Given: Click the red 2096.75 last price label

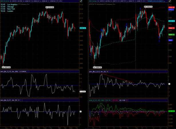Looking at the screenshot, I should tap(171, 28).
